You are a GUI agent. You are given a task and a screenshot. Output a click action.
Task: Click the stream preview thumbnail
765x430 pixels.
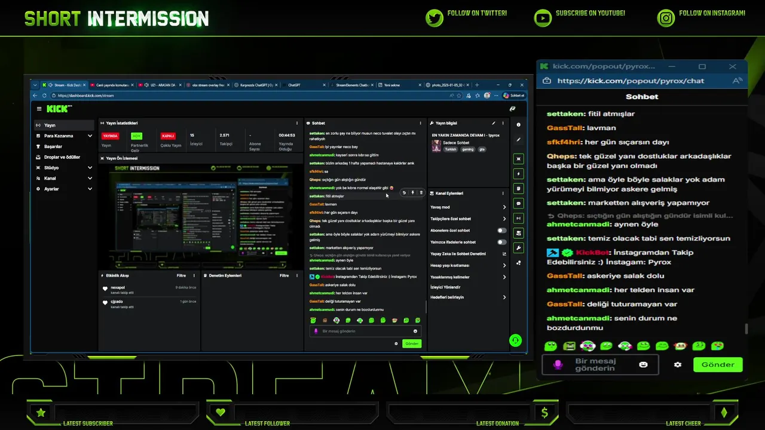(x=201, y=216)
